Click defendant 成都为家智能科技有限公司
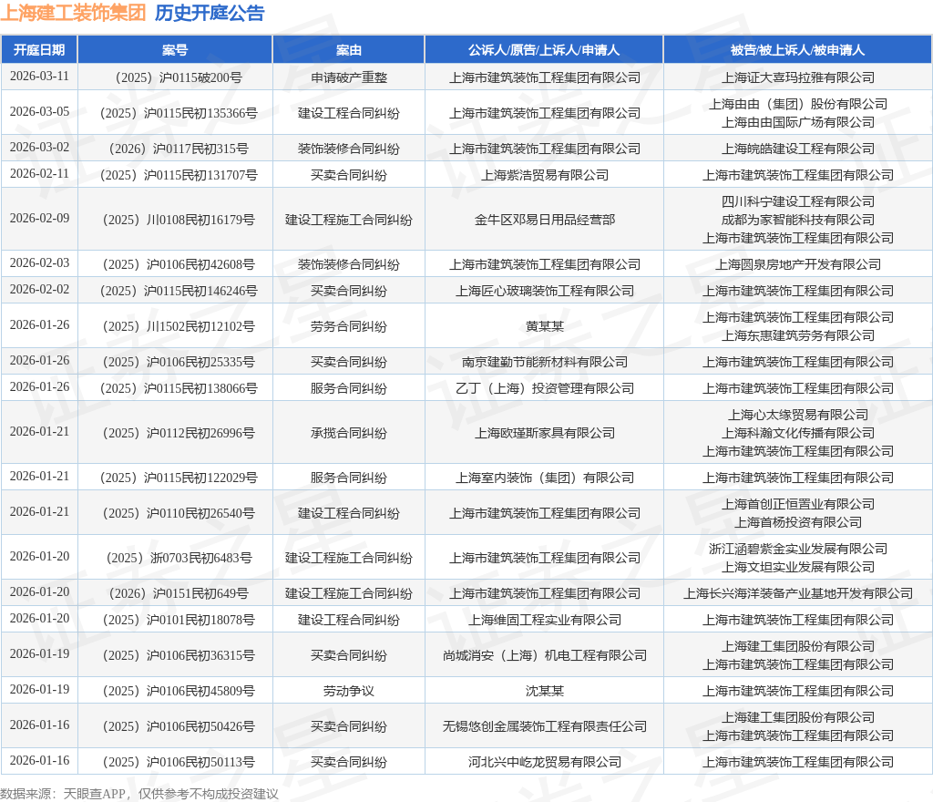 798,220
